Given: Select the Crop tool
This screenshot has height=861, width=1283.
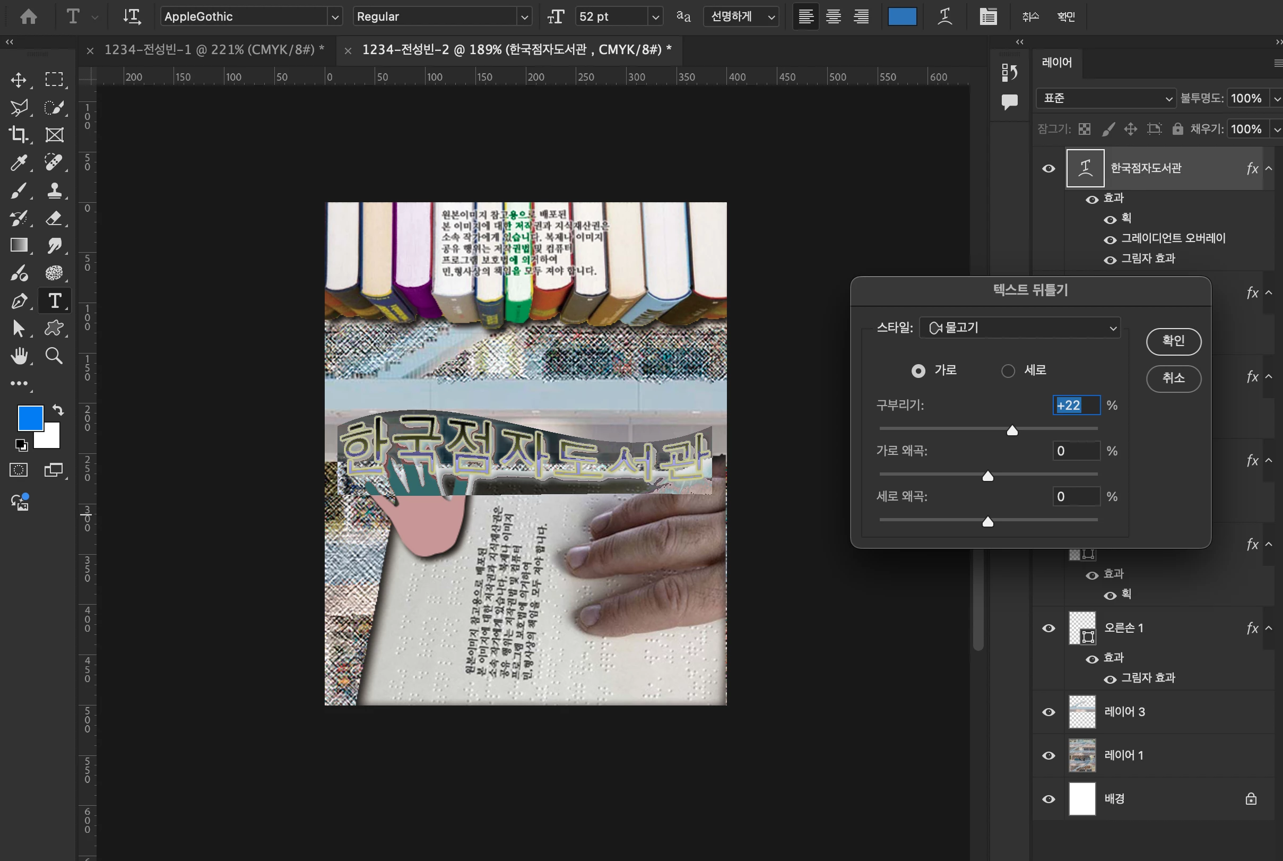Looking at the screenshot, I should (19, 134).
